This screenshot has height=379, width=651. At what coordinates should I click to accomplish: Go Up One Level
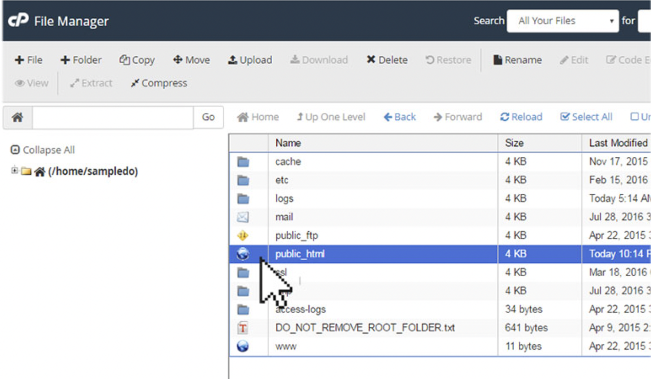(x=331, y=117)
